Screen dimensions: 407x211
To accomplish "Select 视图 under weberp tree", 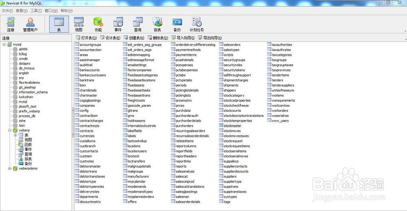I will tap(28, 140).
